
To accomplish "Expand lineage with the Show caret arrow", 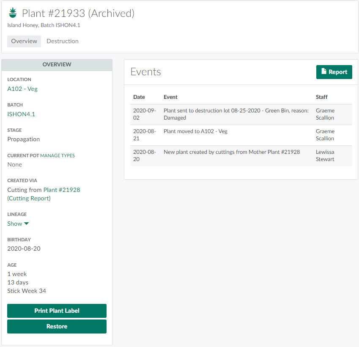I will pyautogui.click(x=26, y=224).
